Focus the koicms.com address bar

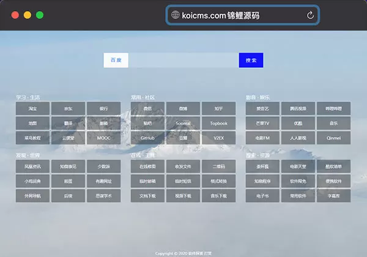(x=243, y=15)
